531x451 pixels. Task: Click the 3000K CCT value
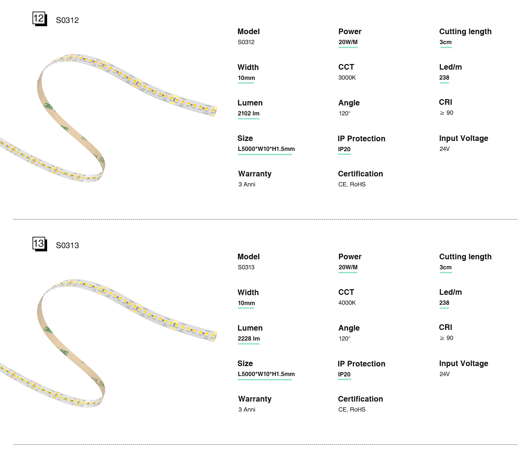347,78
